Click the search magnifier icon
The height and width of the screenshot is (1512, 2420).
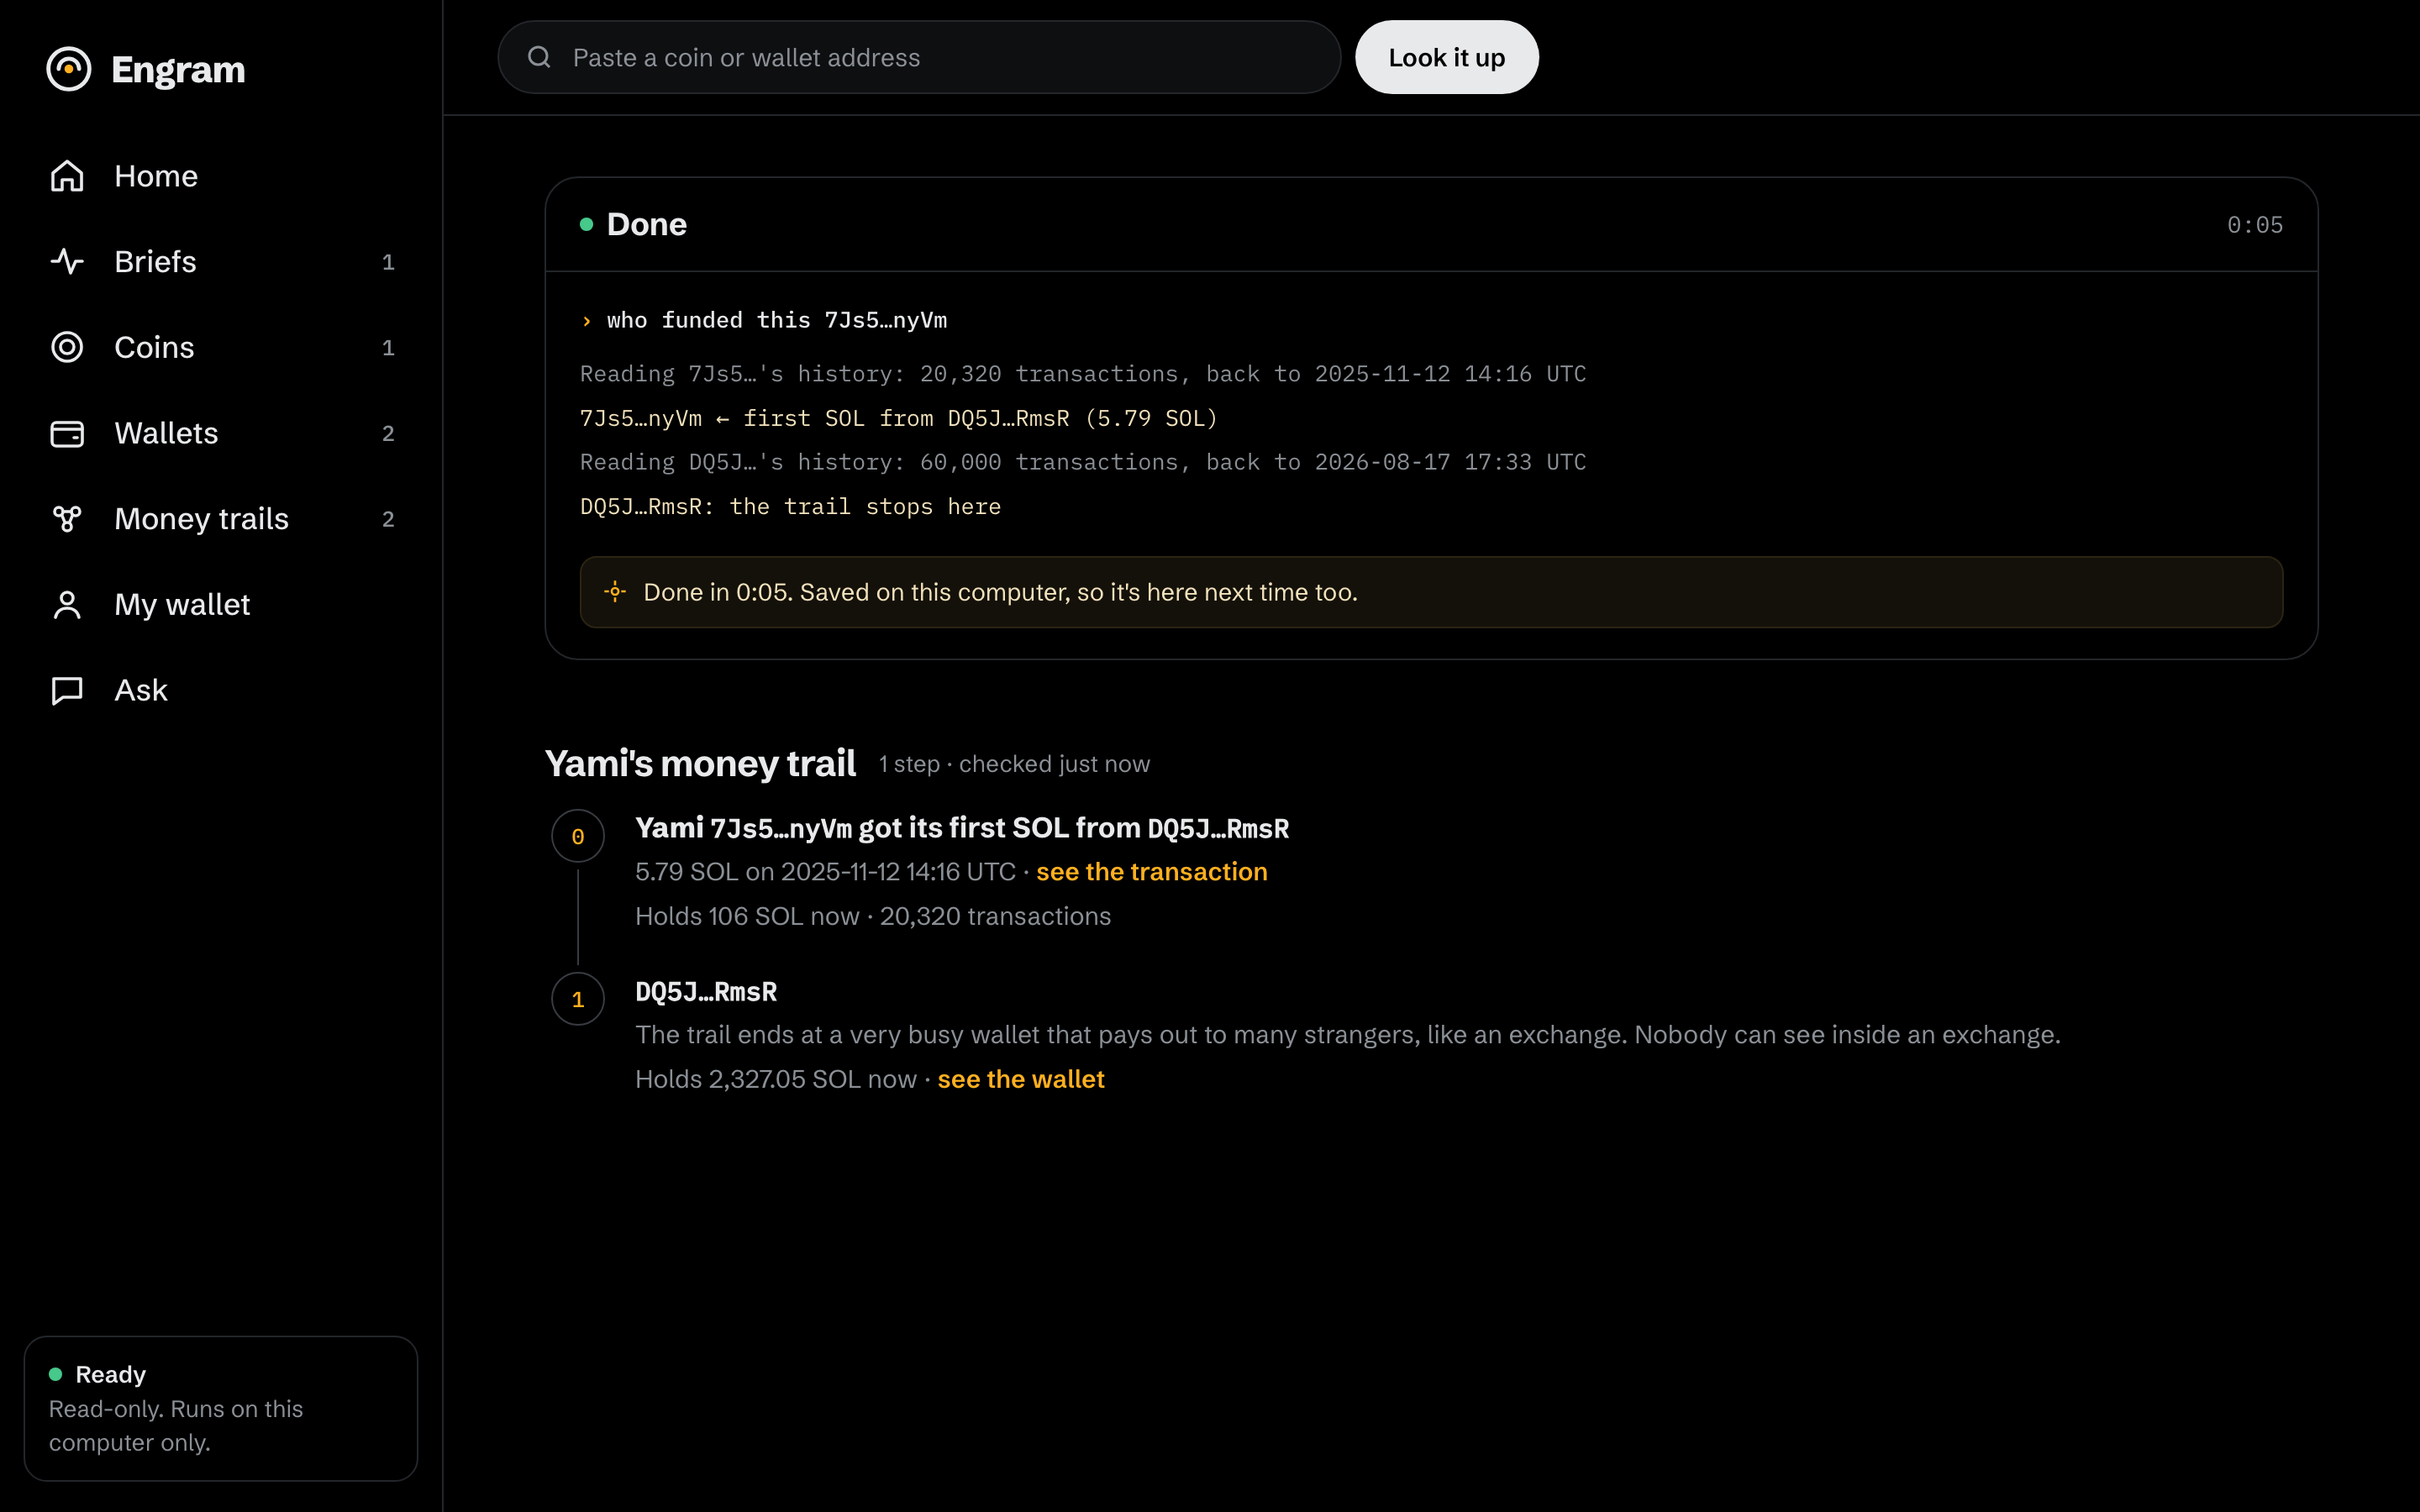tap(539, 57)
